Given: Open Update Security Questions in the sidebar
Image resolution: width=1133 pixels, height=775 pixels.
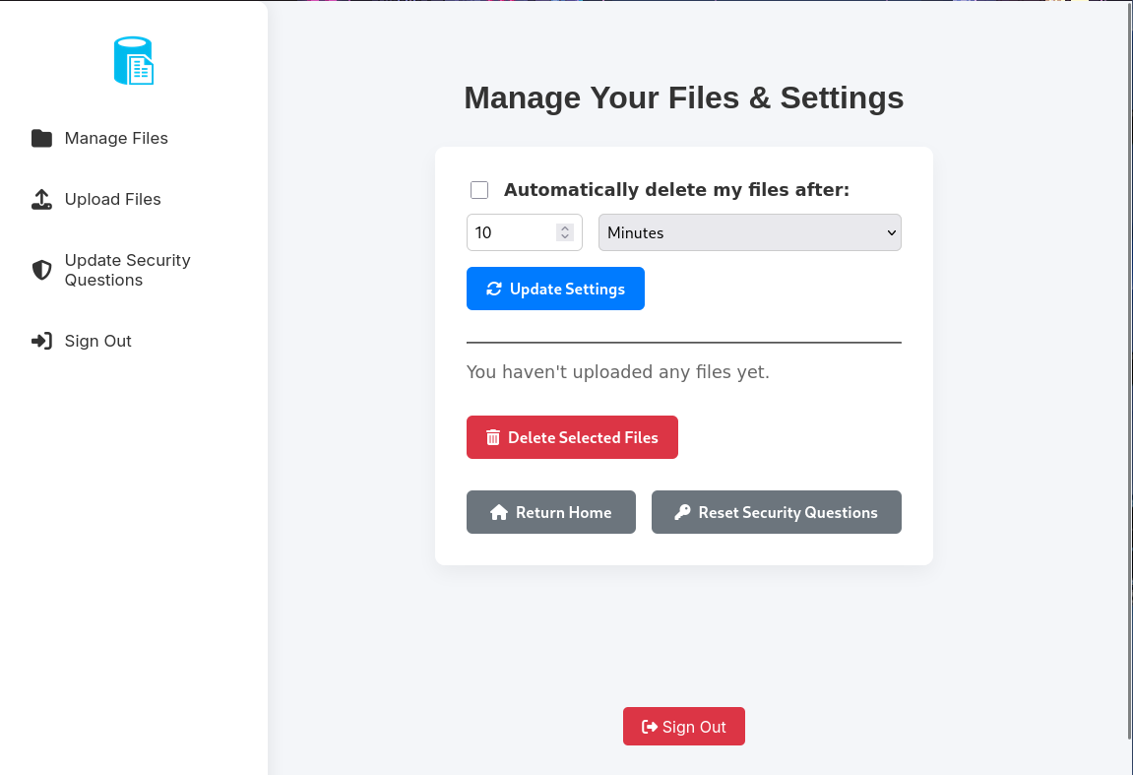Looking at the screenshot, I should (127, 271).
